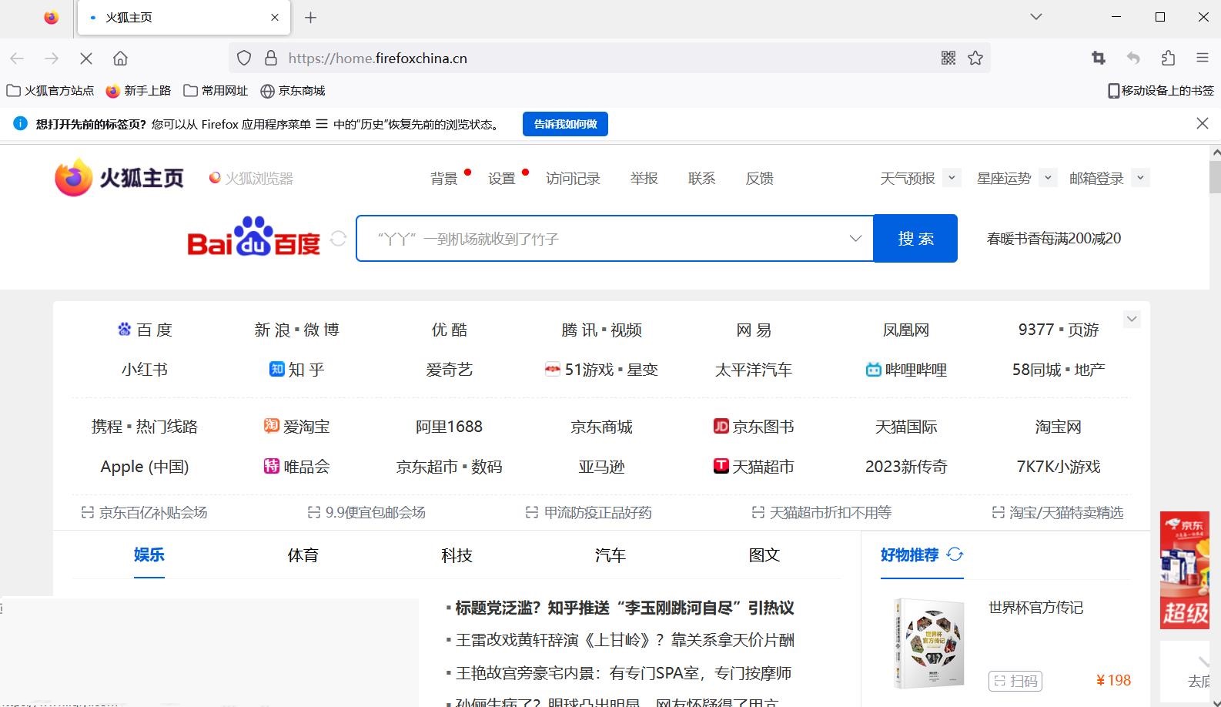Close the 火狐主页 tab
Viewport: 1221px width, 707px height.
[275, 18]
